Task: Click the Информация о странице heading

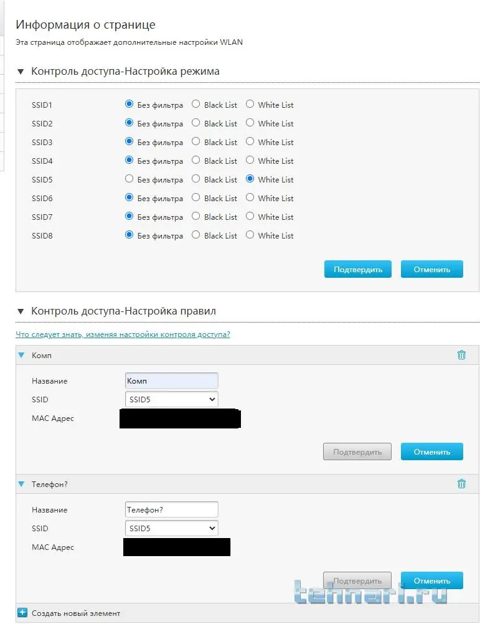Action: (85, 25)
